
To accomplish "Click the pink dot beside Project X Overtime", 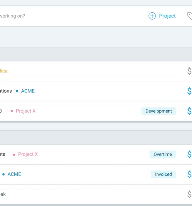I will click(14, 155).
